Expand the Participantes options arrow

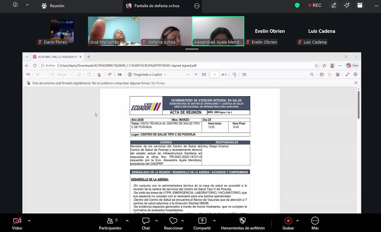point(127,221)
